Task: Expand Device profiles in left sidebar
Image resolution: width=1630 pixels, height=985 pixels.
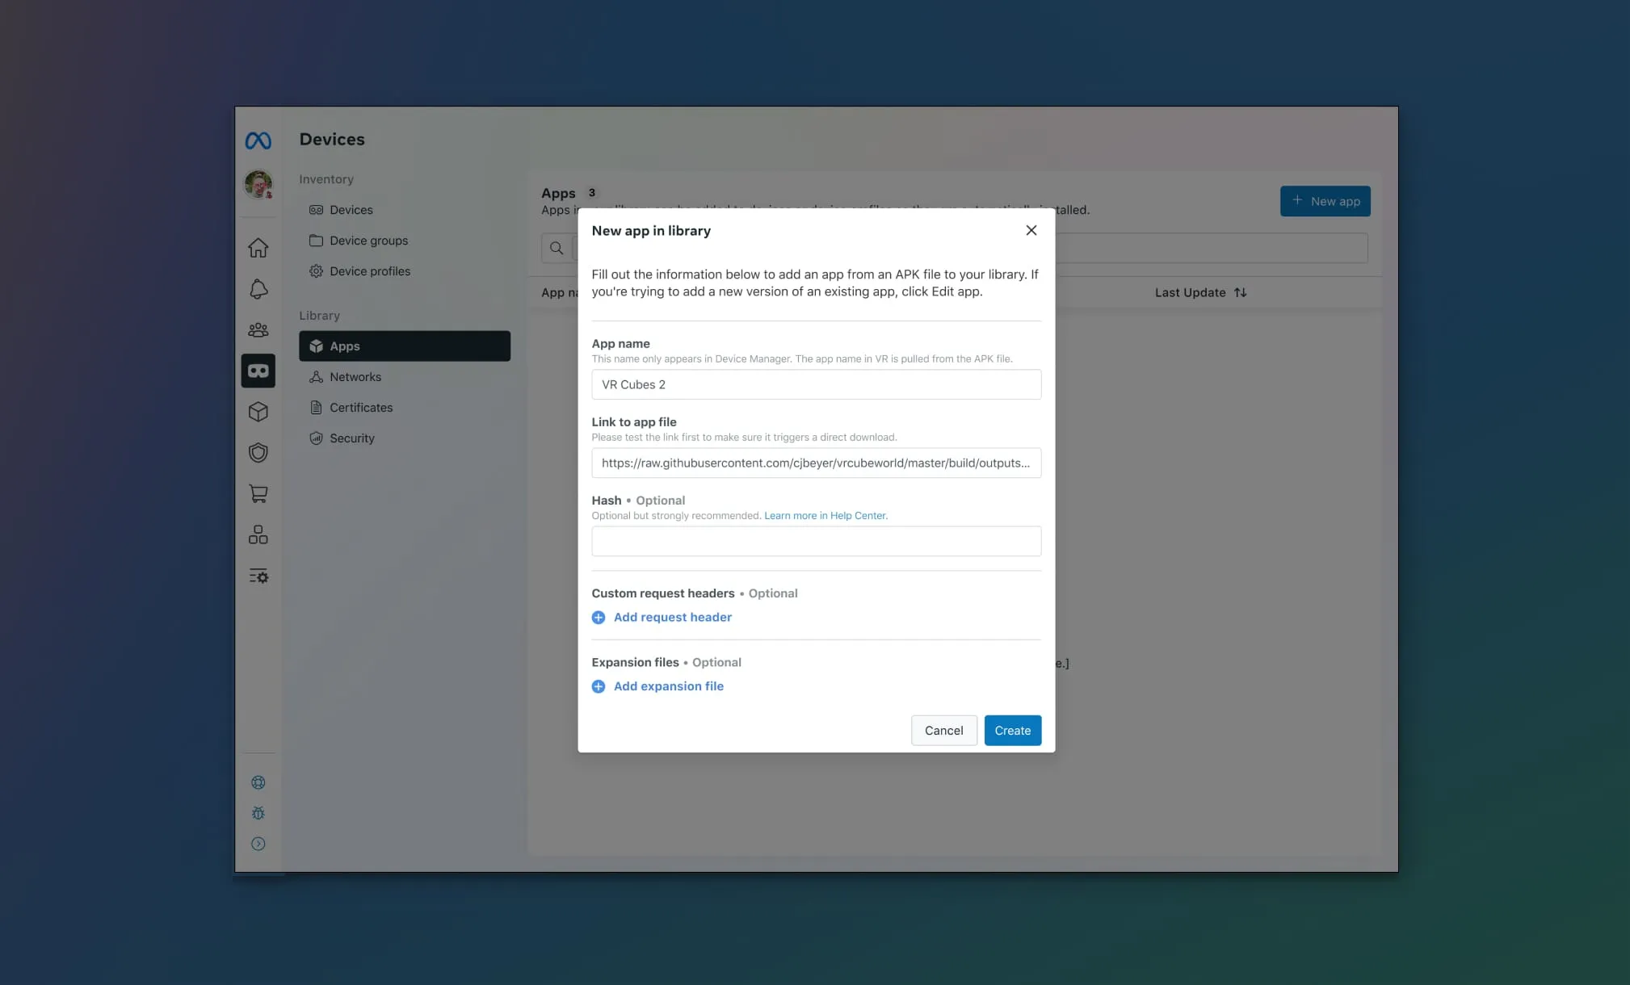Action: 369,271
